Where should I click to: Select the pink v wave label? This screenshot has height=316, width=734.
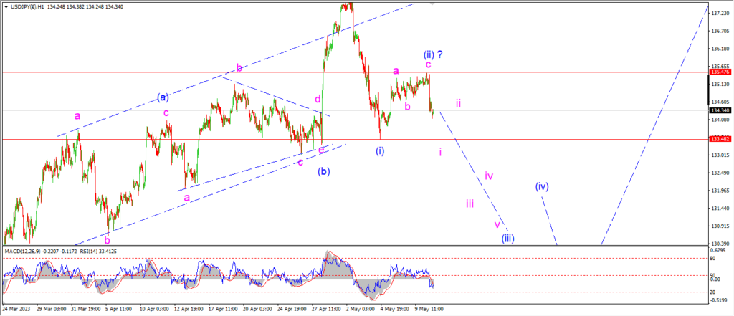497,224
